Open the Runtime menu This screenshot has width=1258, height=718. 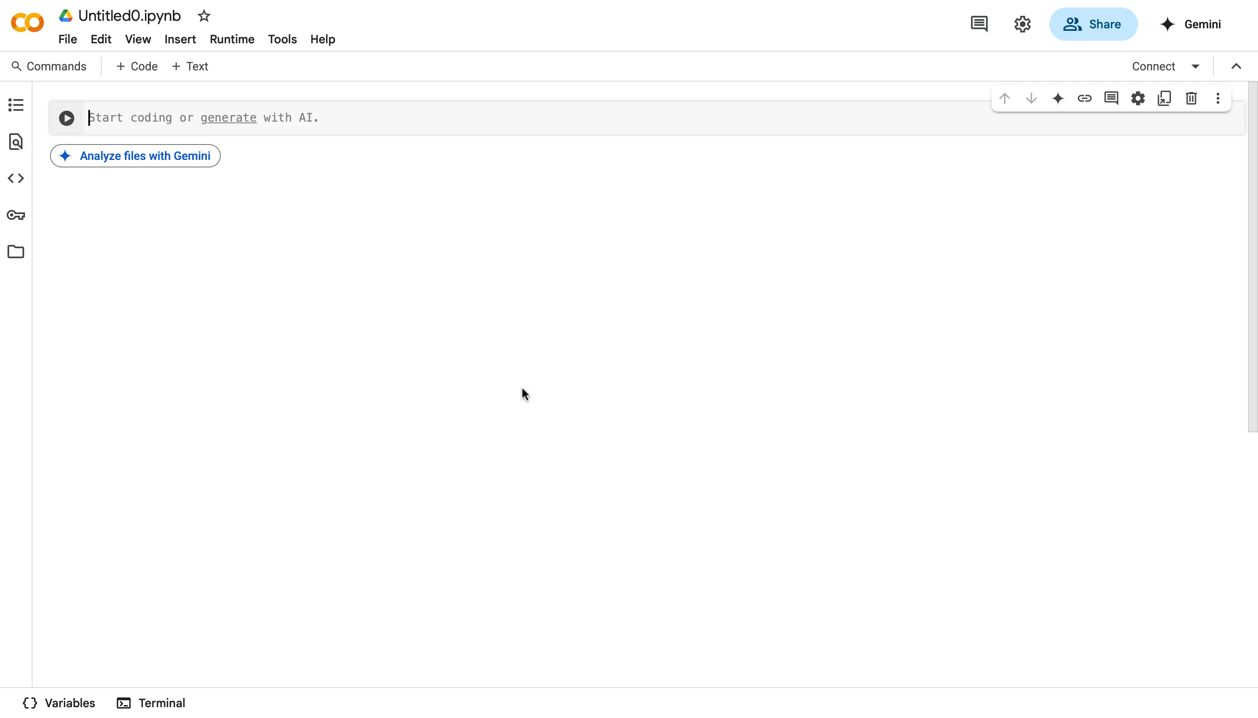click(232, 39)
